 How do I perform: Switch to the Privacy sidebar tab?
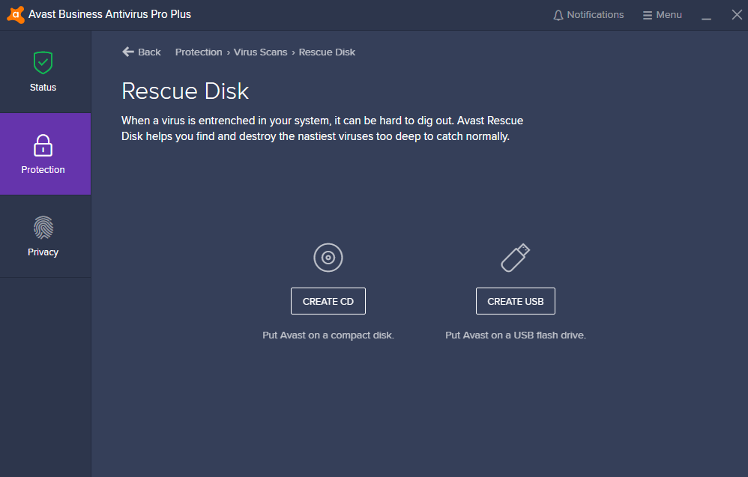(43, 236)
